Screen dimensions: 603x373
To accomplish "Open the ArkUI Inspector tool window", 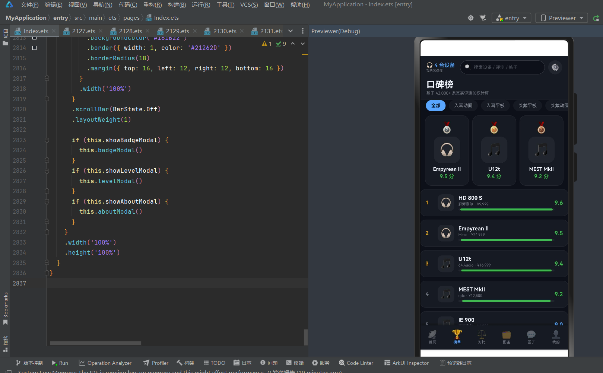I will (407, 363).
